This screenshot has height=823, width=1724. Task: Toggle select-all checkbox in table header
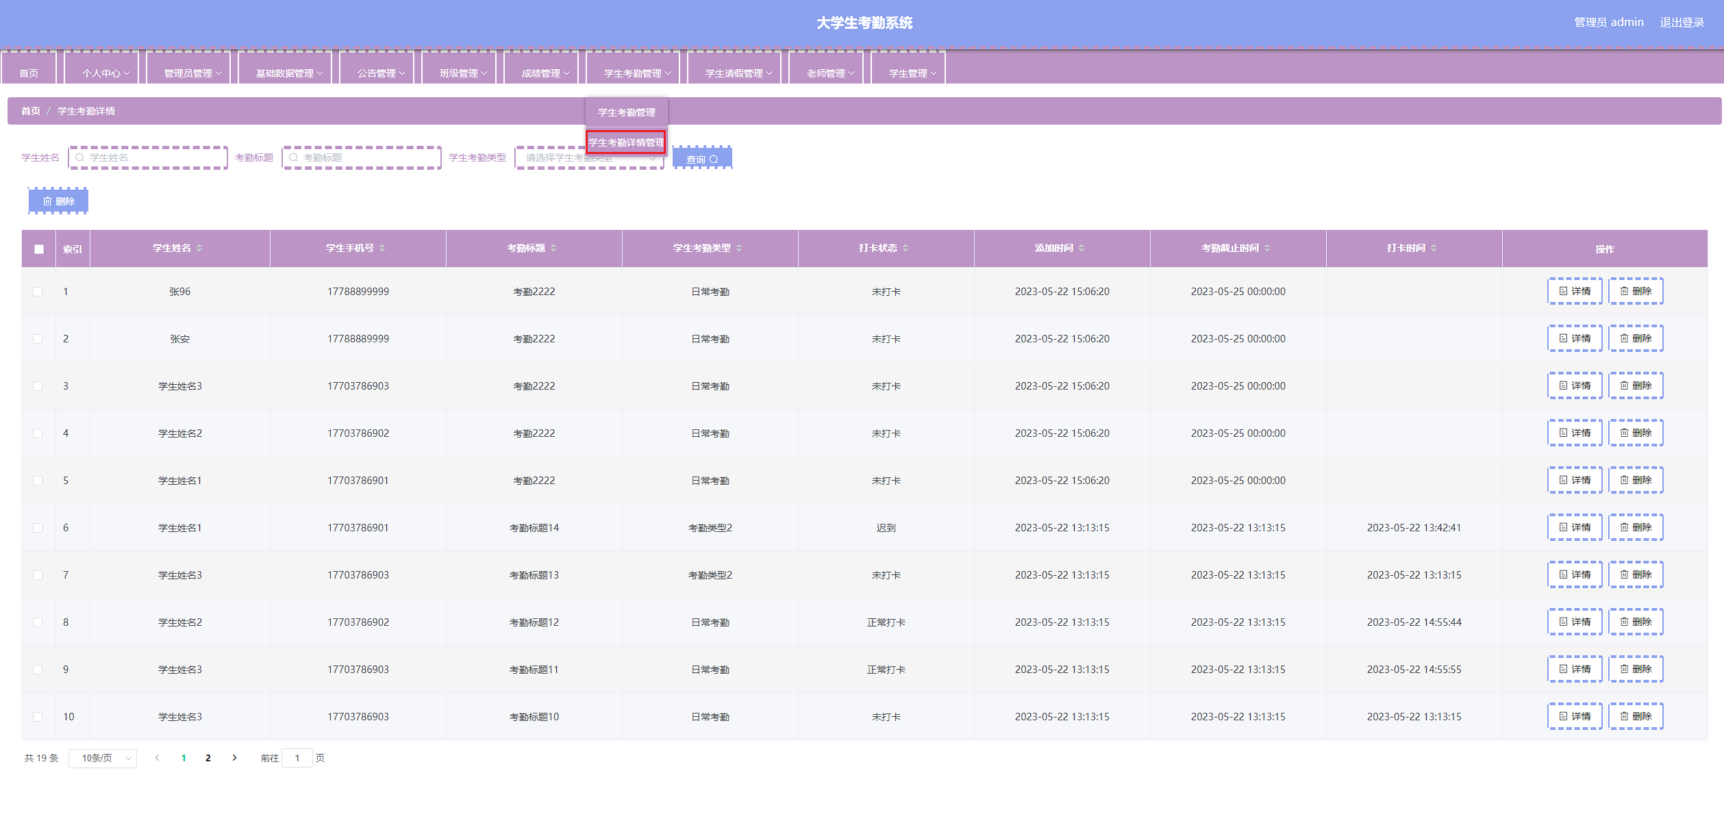tap(39, 249)
